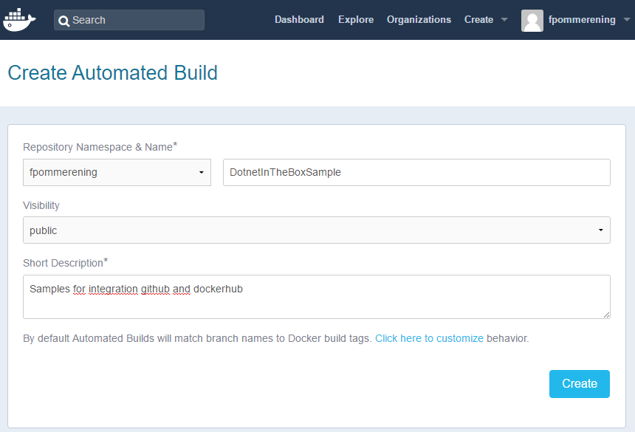Grab the textarea resize handle
The height and width of the screenshot is (432, 635).
click(606, 315)
